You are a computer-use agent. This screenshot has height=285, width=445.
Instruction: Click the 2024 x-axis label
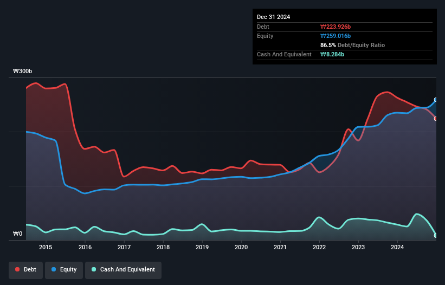tap(397, 247)
